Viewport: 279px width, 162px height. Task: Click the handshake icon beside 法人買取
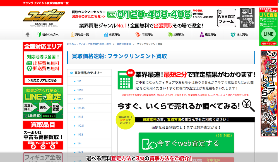[233, 35]
